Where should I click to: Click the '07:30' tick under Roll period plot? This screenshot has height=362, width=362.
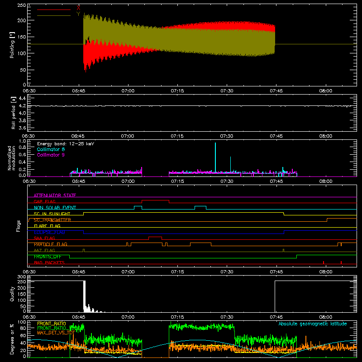[227, 136]
